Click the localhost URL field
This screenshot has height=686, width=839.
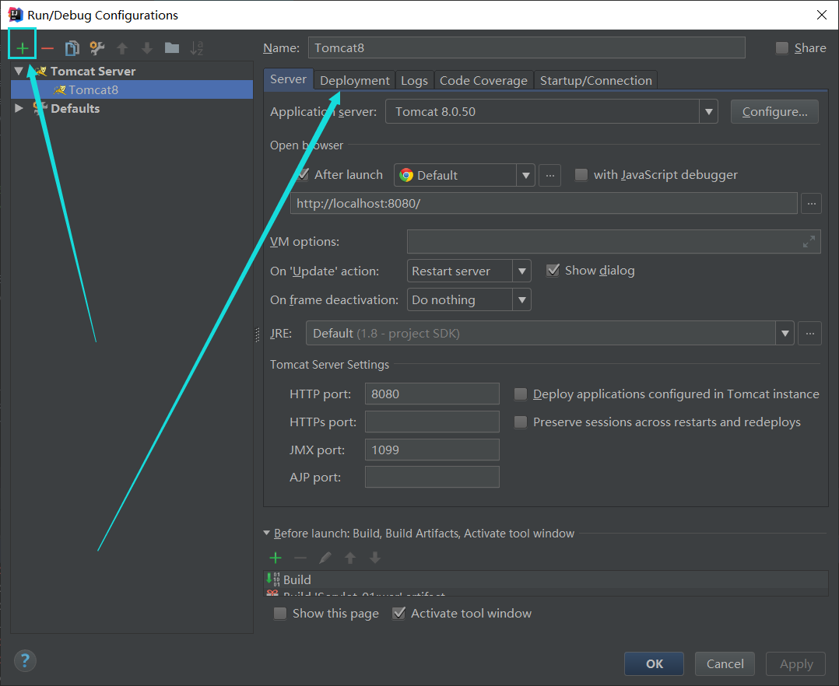coord(543,204)
